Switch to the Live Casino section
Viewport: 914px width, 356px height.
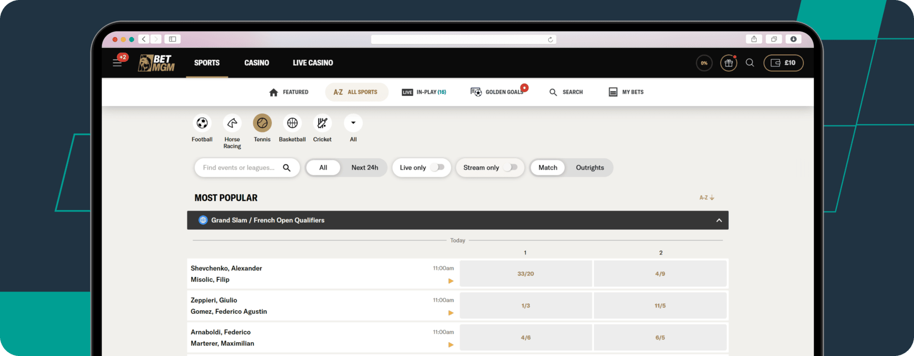coord(313,63)
